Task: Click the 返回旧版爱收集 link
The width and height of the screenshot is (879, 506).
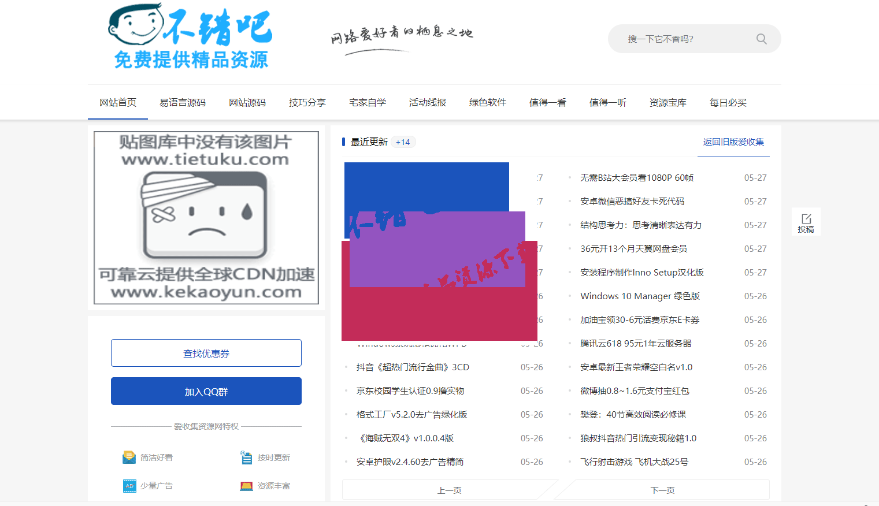Action: click(x=733, y=142)
